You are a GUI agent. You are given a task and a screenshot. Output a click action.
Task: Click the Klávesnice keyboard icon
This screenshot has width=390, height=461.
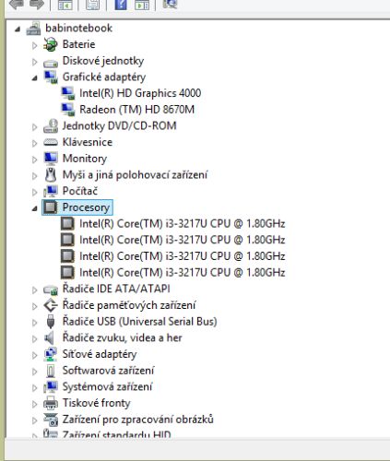(51, 142)
